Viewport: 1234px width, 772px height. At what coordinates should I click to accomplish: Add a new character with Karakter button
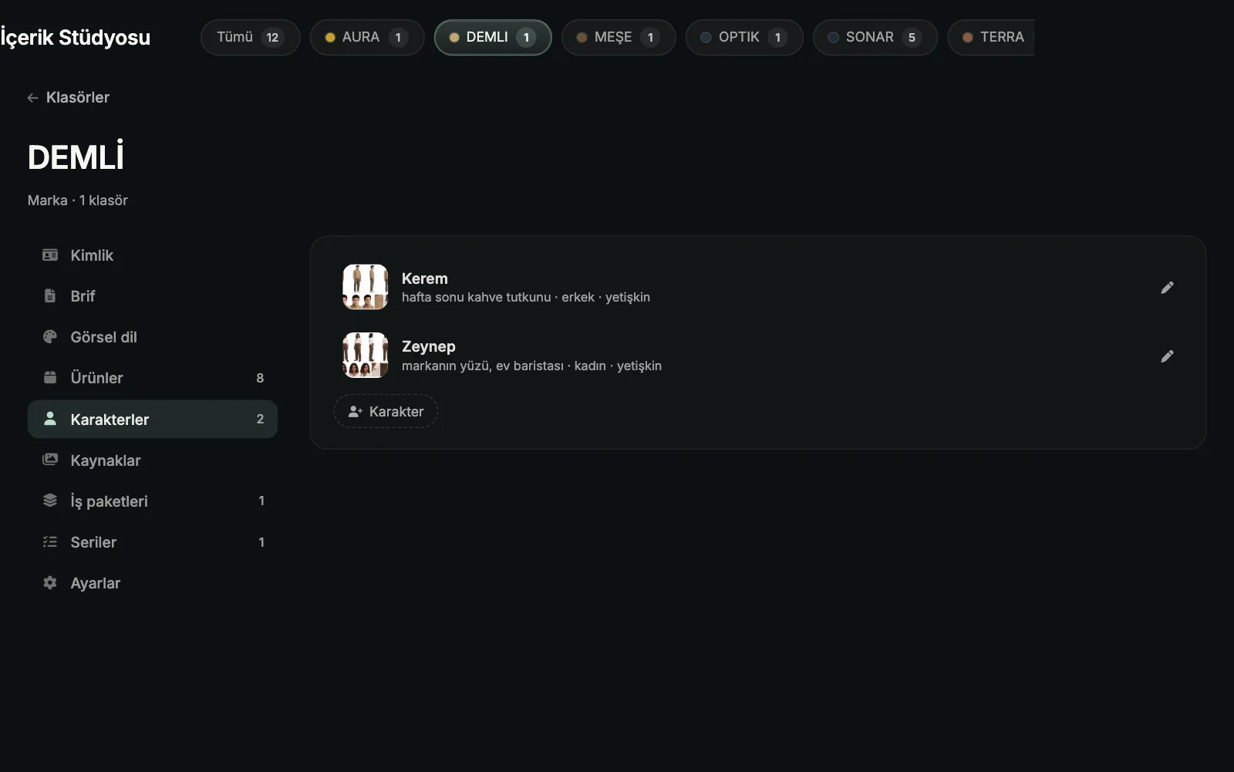386,412
